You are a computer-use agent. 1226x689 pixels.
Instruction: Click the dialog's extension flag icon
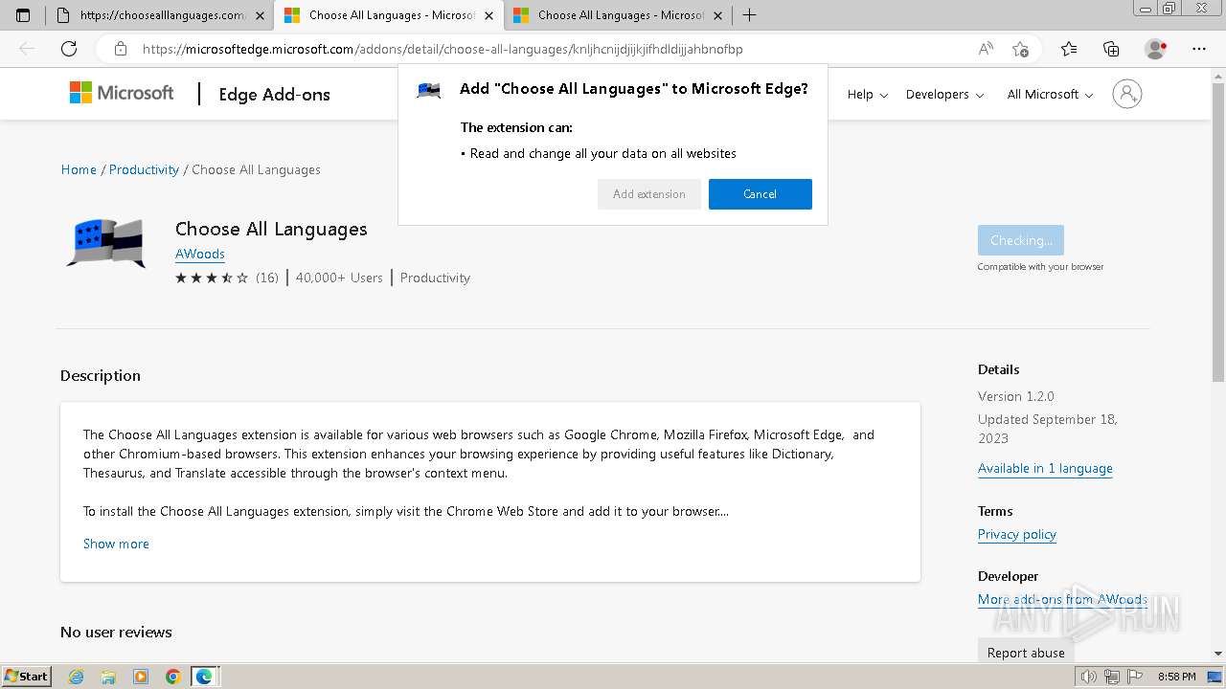tap(429, 90)
